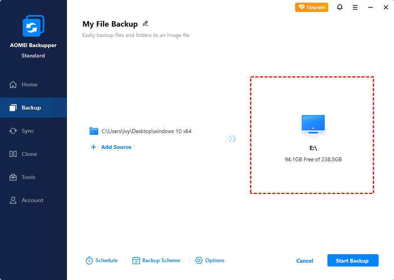394x280 pixels.
Task: Click the source folder icon
Action: 94,131
